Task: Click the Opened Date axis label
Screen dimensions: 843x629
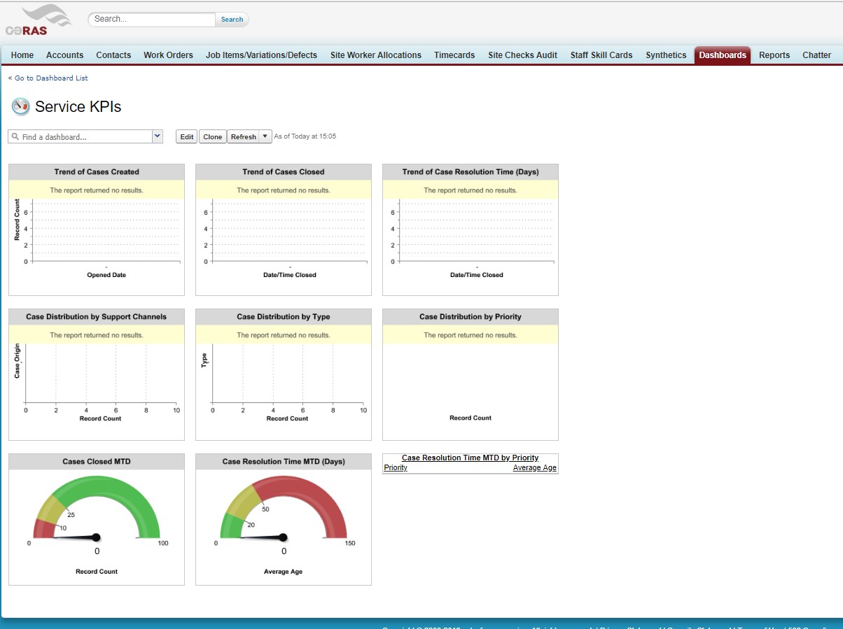Action: [x=106, y=275]
